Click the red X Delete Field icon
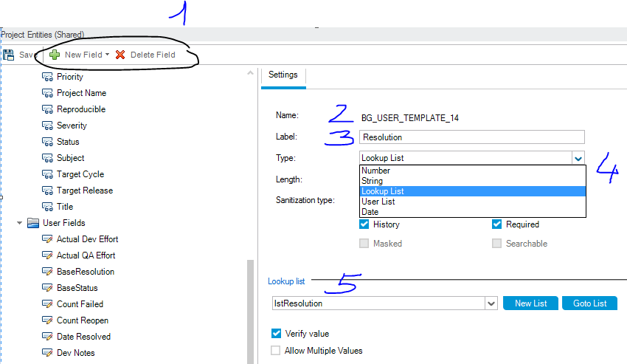This screenshot has width=627, height=364. [x=120, y=55]
